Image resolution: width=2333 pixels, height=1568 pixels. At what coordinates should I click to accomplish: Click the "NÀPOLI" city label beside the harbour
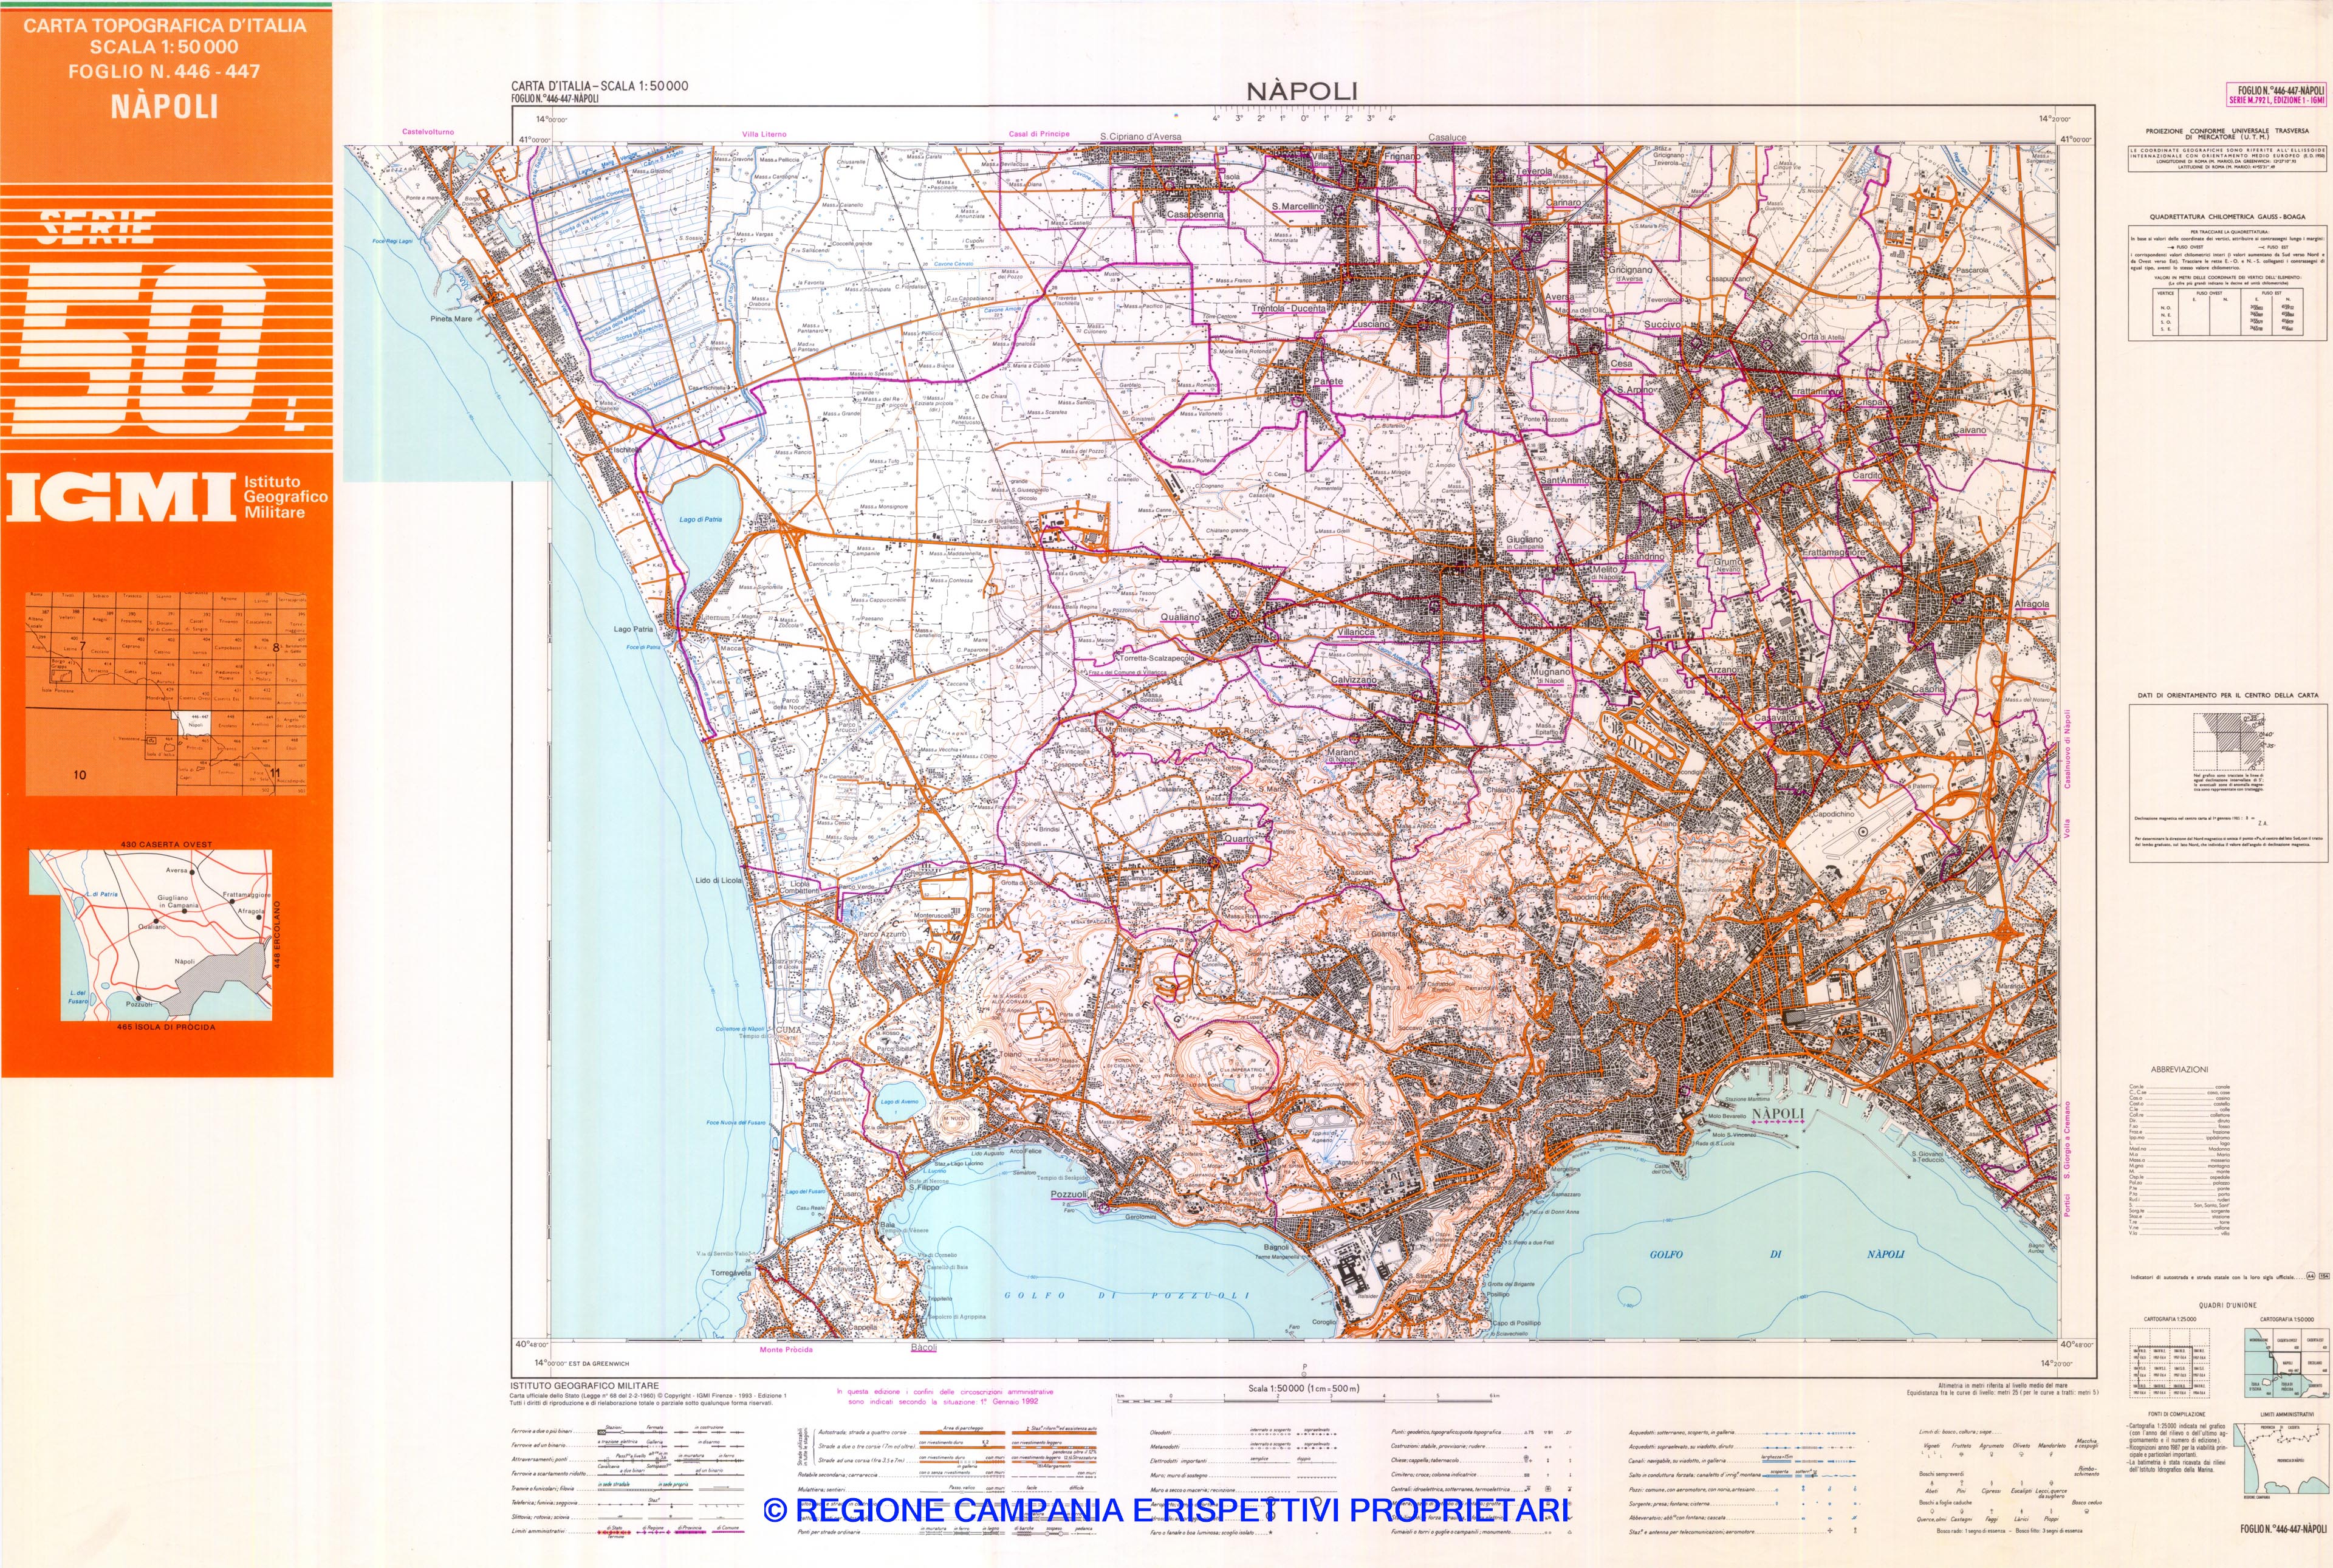(1778, 1114)
